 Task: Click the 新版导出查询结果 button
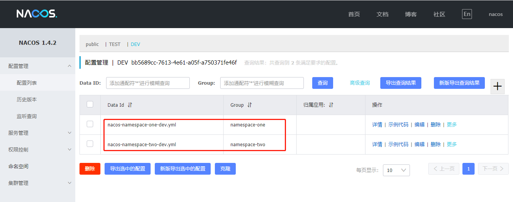(459, 83)
